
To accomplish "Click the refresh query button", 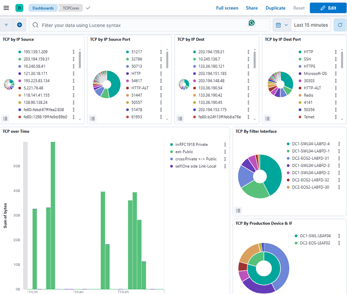I will coord(340,25).
